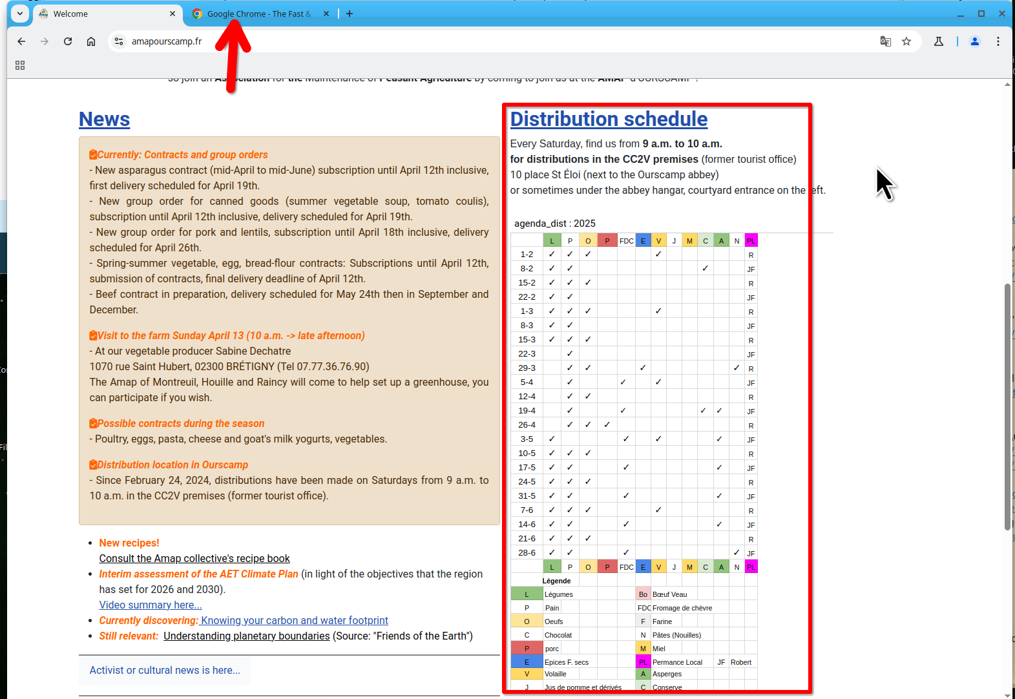
Task: Click the magenta PL column header
Action: point(751,241)
